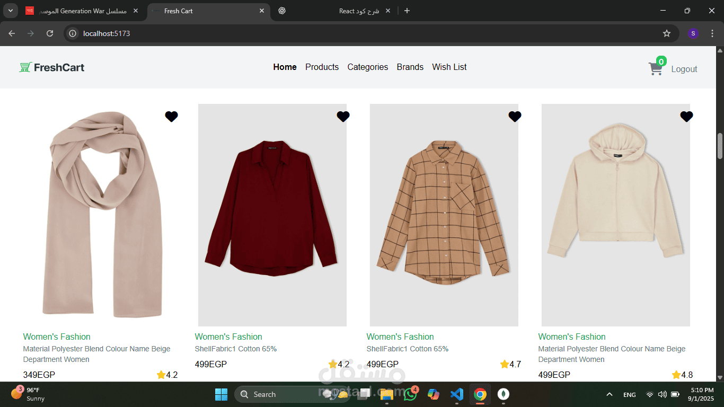724x407 pixels.
Task: Open Wish List nav link
Action: (449, 67)
